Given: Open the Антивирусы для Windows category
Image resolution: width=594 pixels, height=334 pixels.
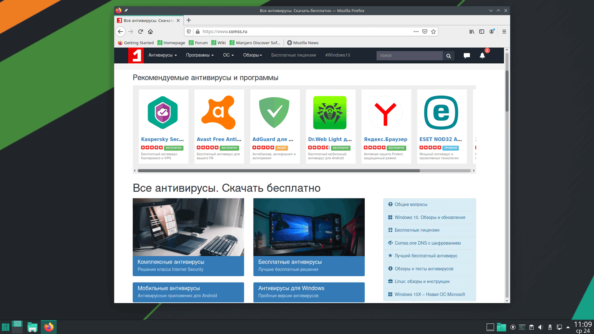Looking at the screenshot, I should point(309,292).
